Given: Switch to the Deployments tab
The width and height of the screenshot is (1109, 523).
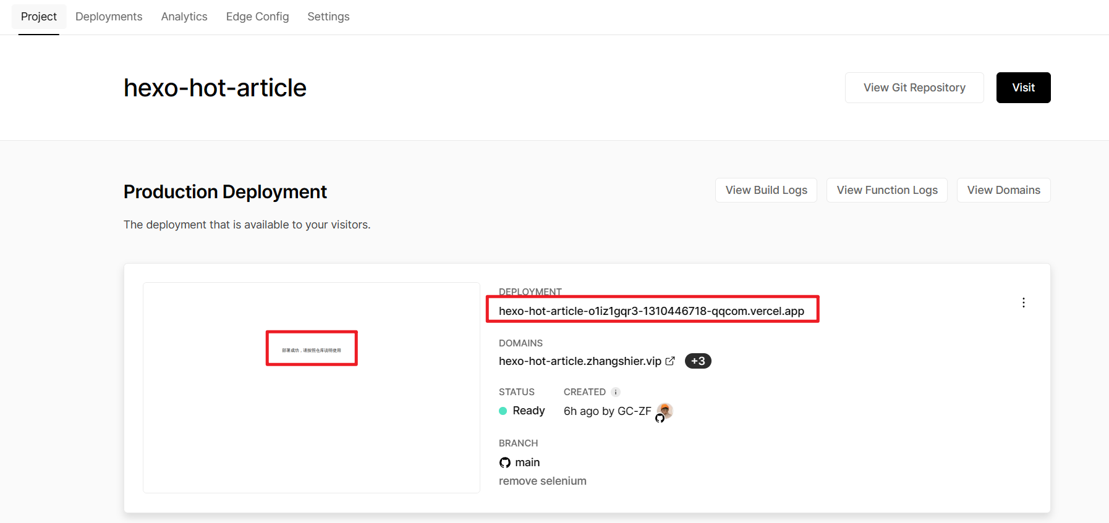Looking at the screenshot, I should coord(109,17).
